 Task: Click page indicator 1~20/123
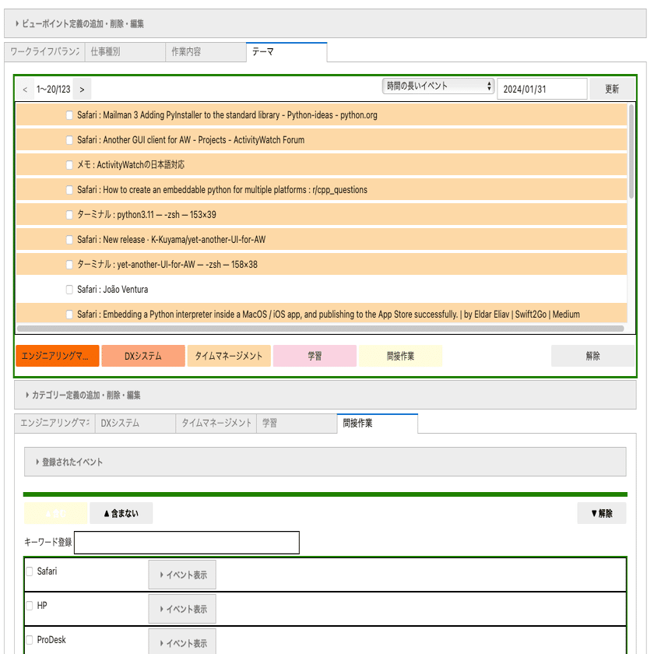tap(54, 90)
